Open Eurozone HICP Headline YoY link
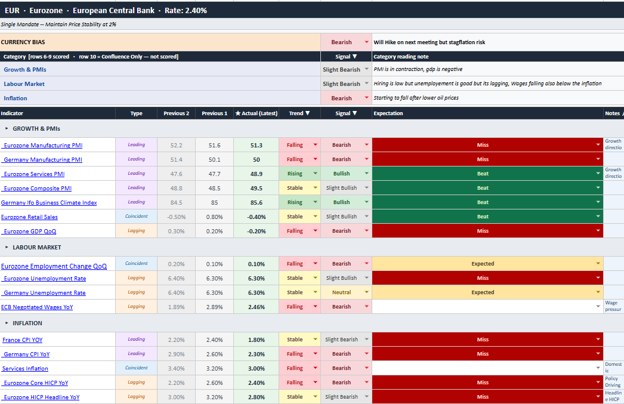 (x=42, y=397)
